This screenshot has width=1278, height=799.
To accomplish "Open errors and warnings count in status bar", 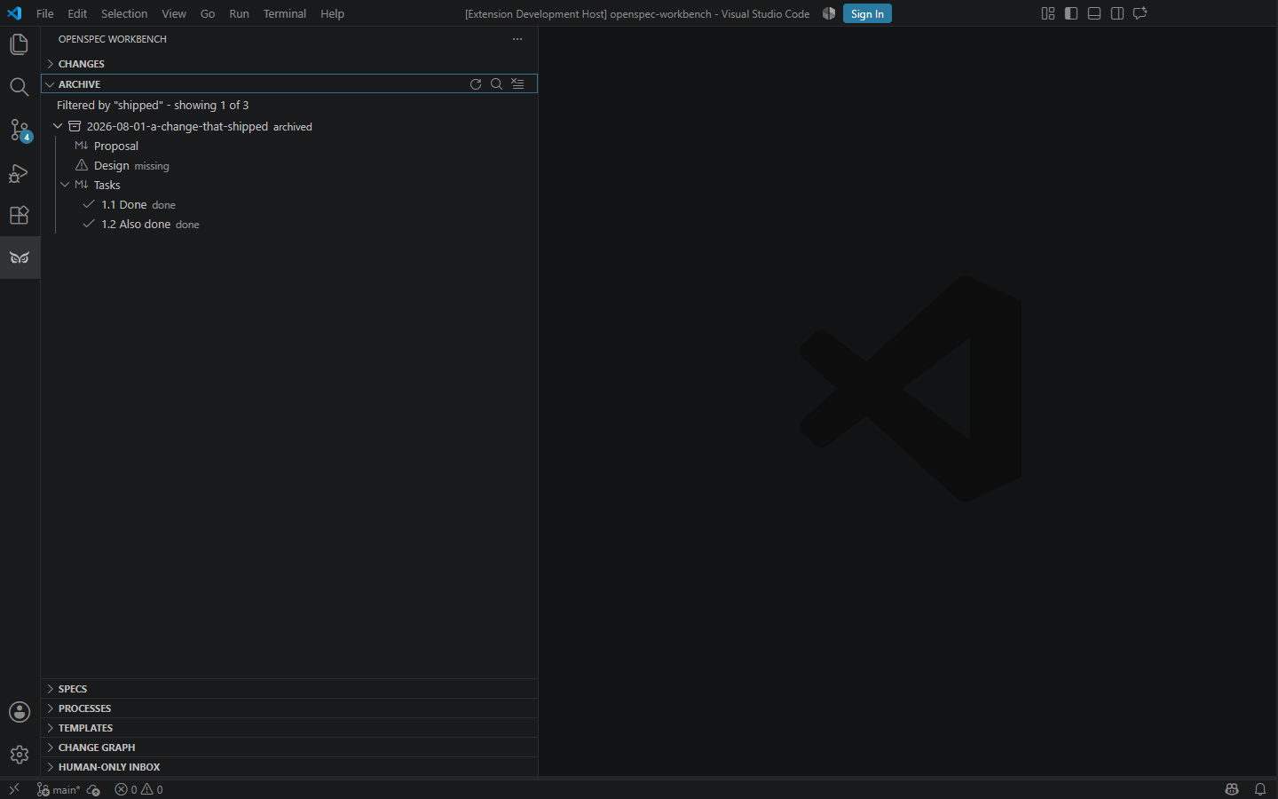I will 138,789.
